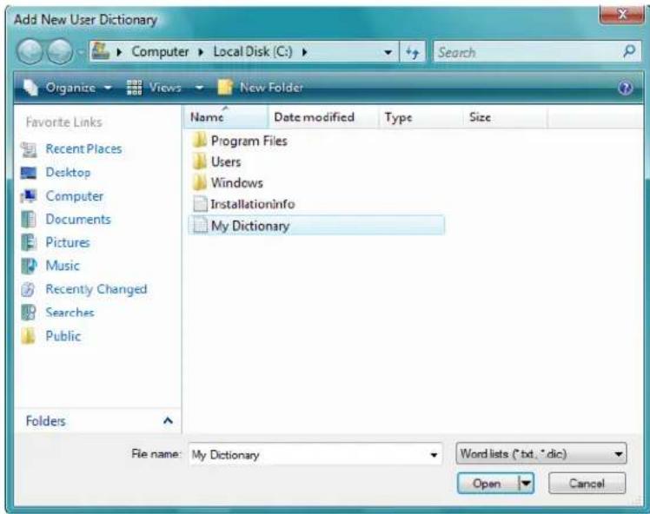The height and width of the screenshot is (514, 650).
Task: Click the Recently Changed icon in sidebar
Action: pos(28,289)
